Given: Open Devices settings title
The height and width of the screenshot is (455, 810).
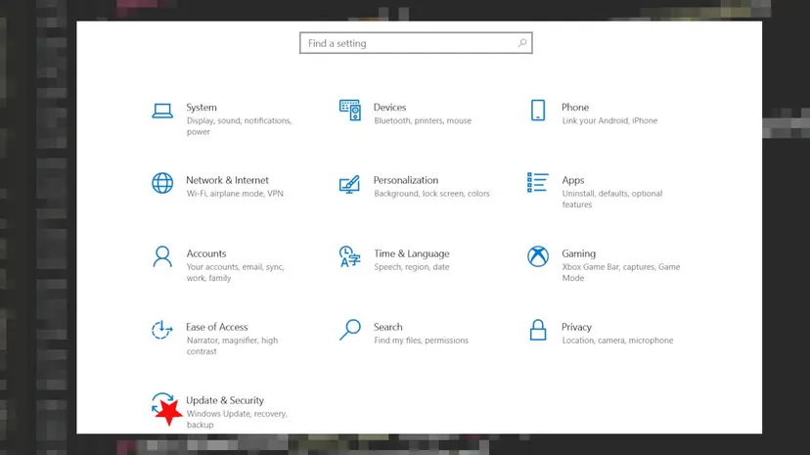Looking at the screenshot, I should tap(389, 108).
